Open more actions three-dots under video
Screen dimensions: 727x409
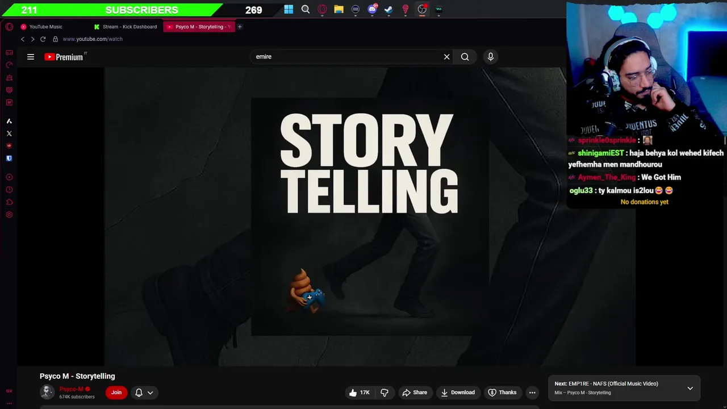click(x=532, y=393)
